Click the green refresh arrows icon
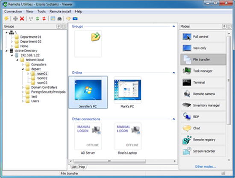The image size is (235, 178). [x=37, y=18]
